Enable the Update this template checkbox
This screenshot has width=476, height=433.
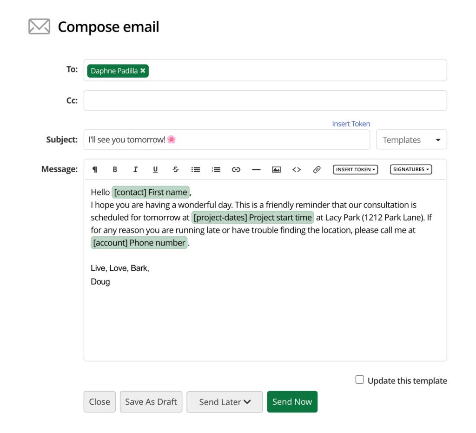(x=360, y=380)
